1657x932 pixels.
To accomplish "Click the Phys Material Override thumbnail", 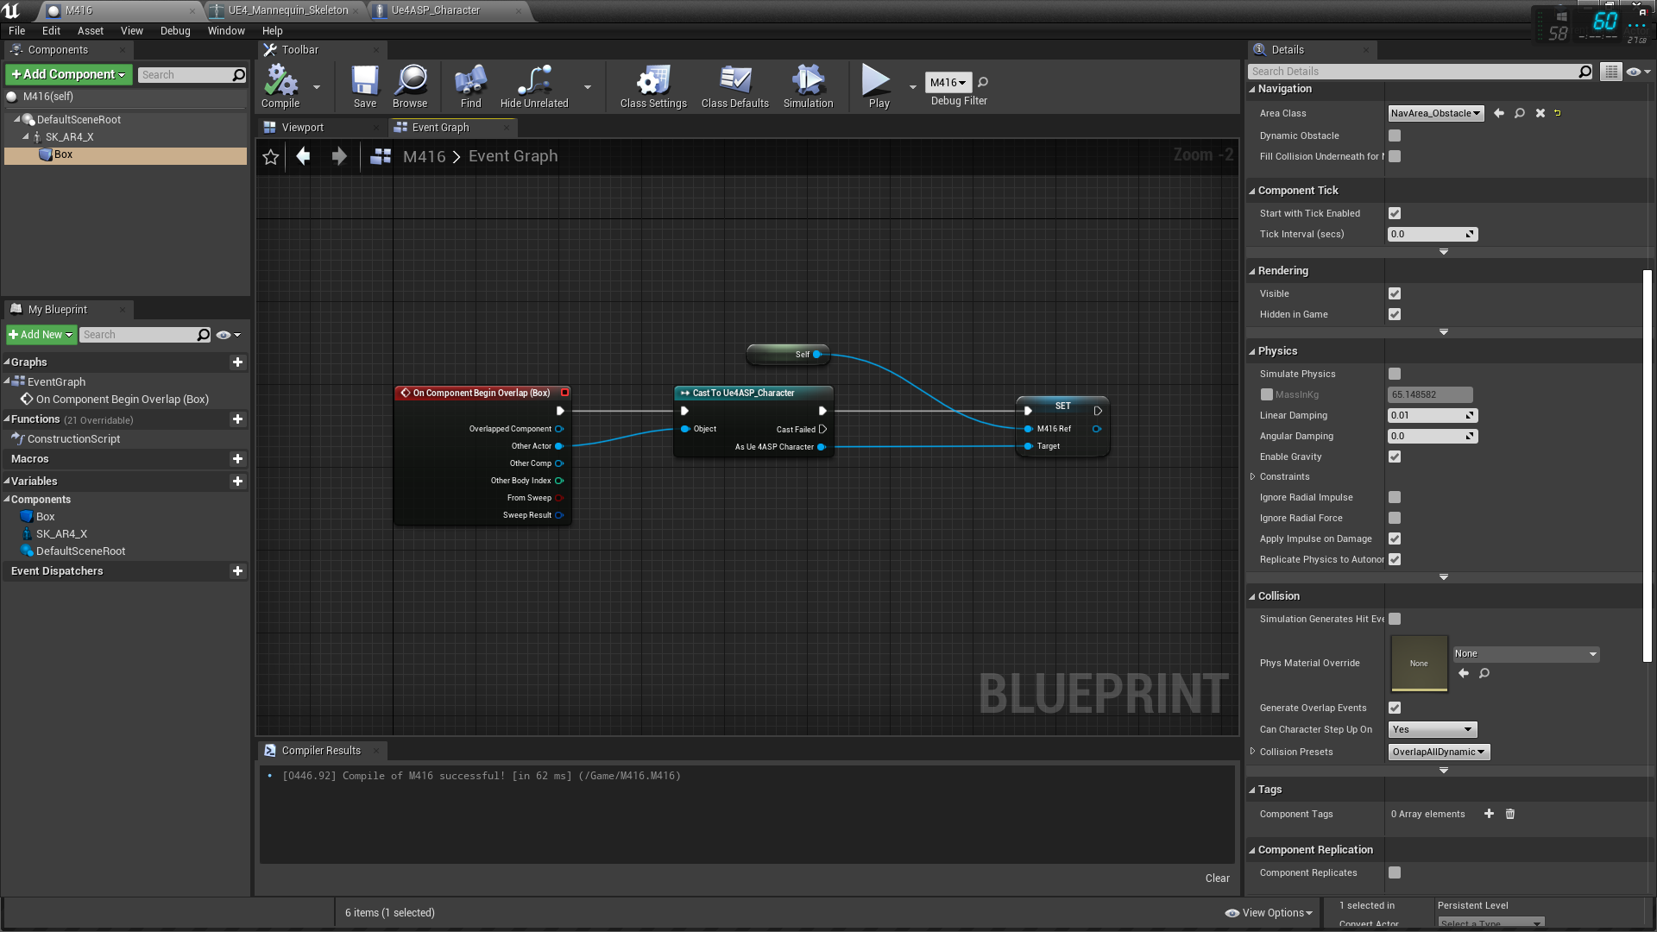I will coord(1419,663).
